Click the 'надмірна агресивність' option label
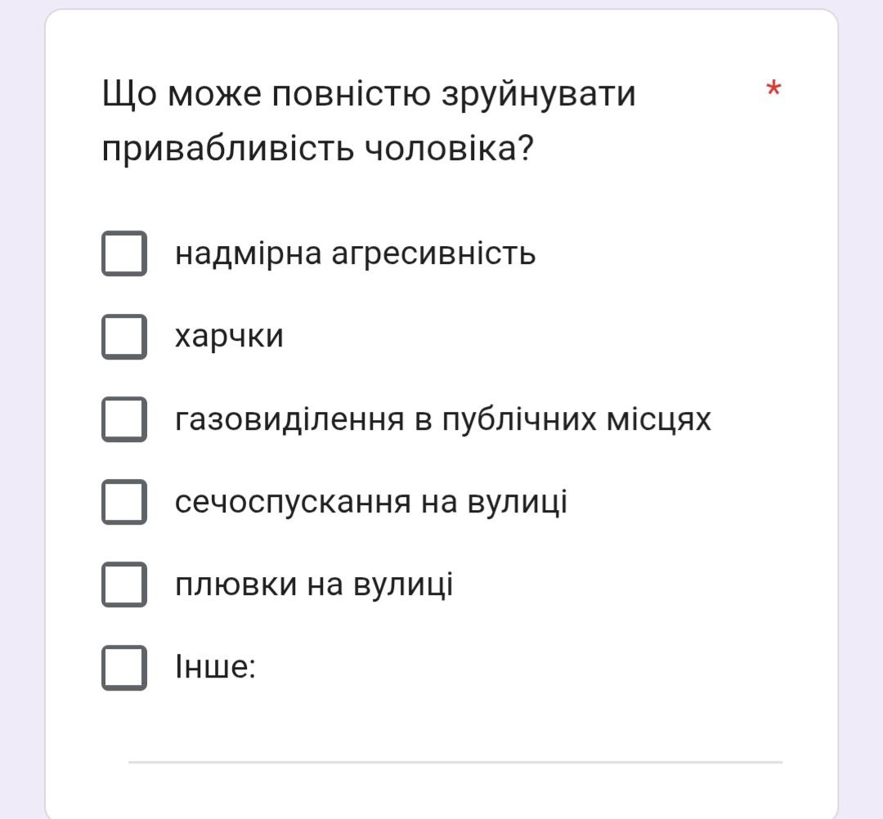The width and height of the screenshot is (883, 819). 355,253
